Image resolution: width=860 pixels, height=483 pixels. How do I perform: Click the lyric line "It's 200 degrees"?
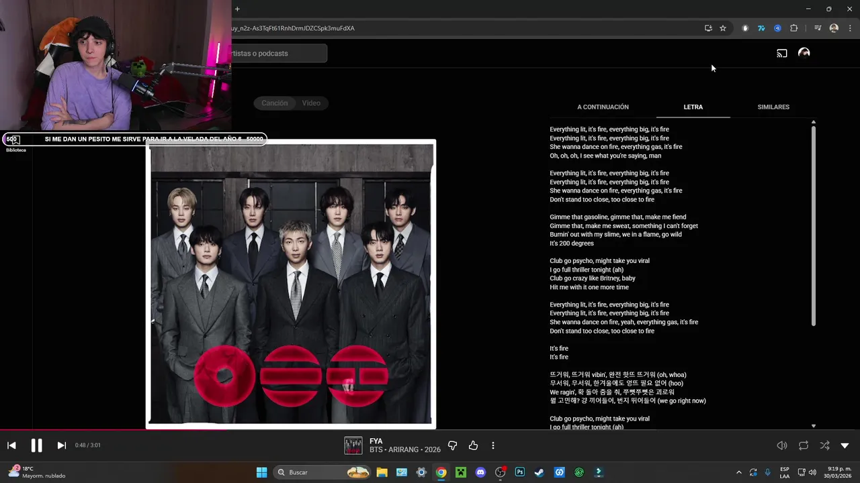[x=572, y=244]
